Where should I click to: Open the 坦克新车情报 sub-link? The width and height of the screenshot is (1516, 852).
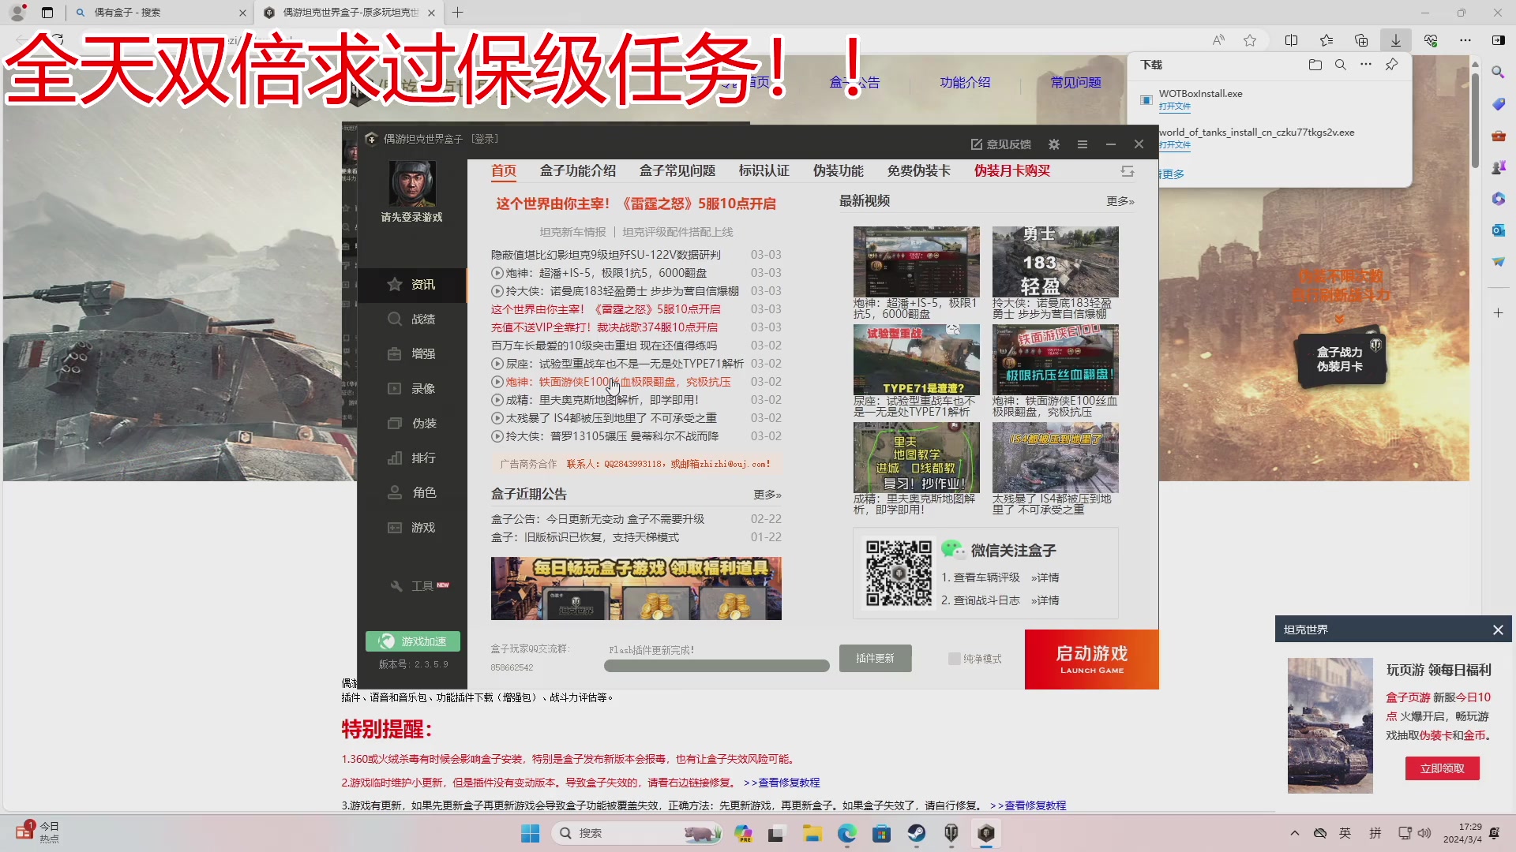pyautogui.click(x=573, y=232)
